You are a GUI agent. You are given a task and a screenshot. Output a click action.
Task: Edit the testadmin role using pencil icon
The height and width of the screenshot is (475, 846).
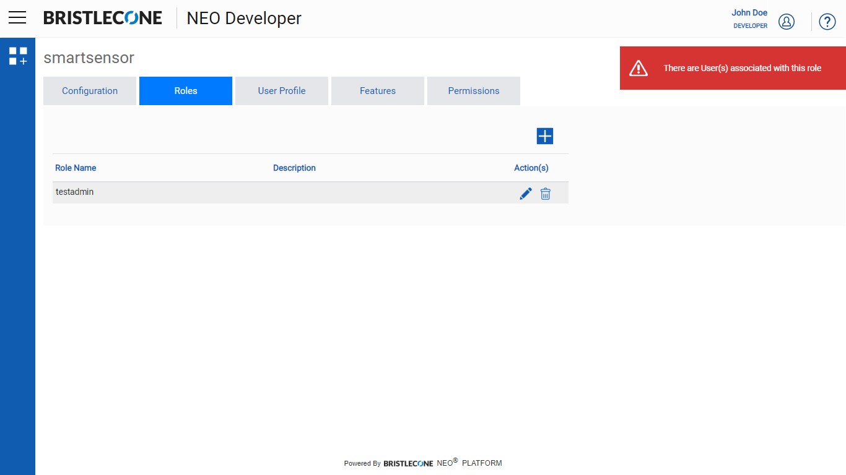pyautogui.click(x=525, y=193)
